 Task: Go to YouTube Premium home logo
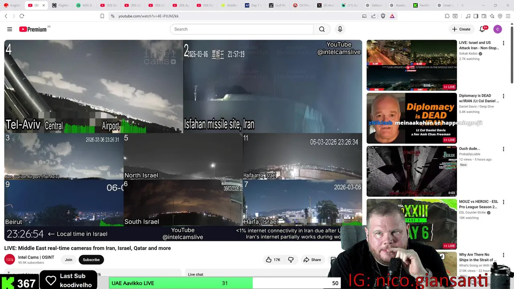coord(34,29)
